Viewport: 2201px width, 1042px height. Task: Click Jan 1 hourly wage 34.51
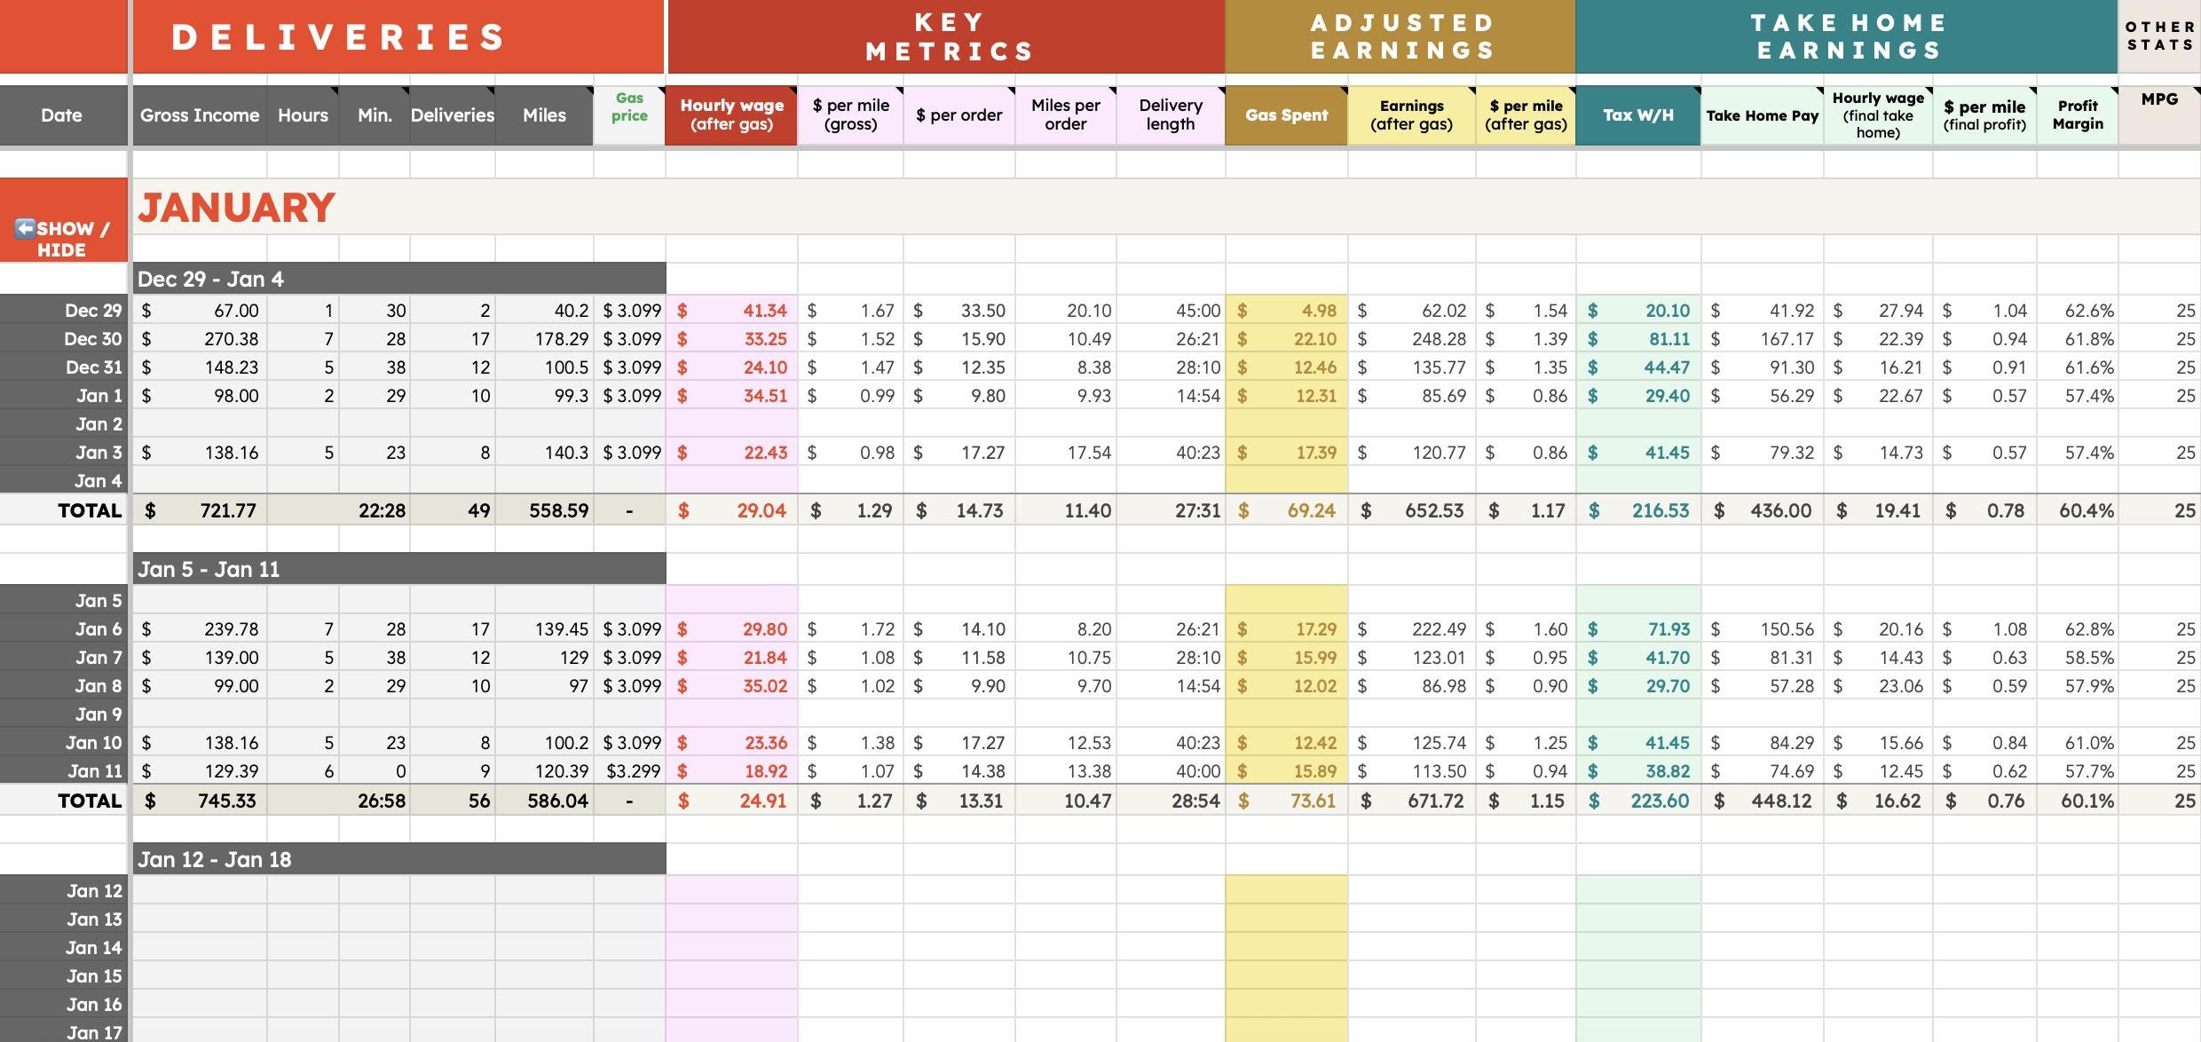click(731, 396)
